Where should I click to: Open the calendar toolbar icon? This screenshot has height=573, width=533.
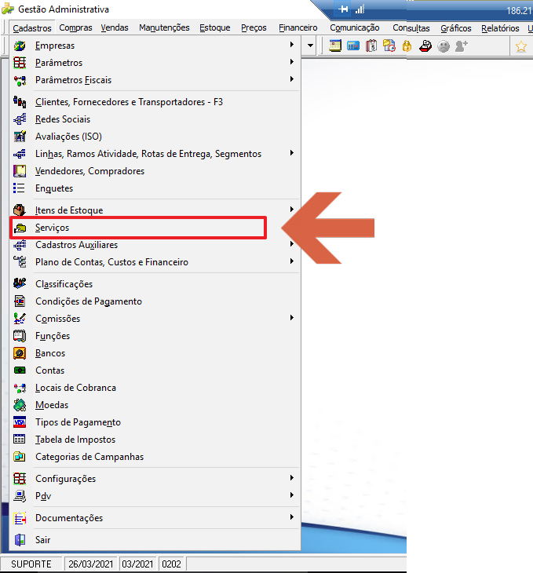tap(335, 46)
